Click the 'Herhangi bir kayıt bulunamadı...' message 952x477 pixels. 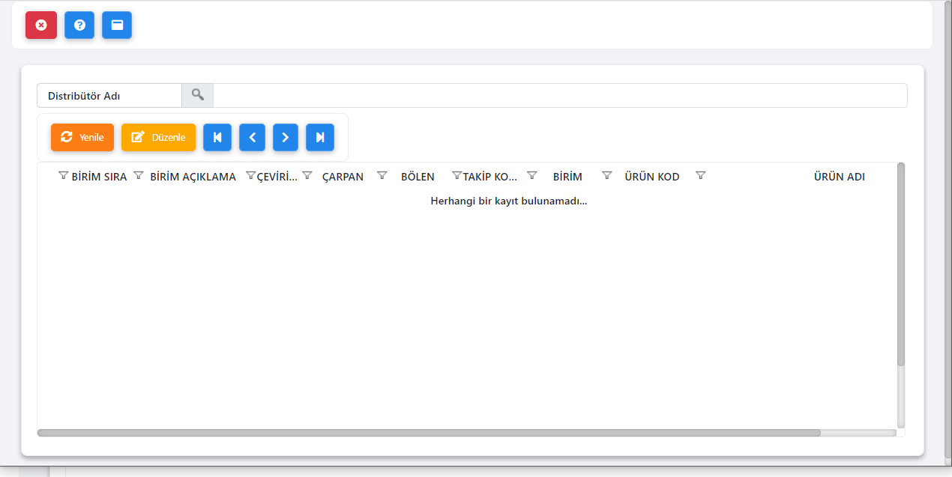(x=508, y=201)
